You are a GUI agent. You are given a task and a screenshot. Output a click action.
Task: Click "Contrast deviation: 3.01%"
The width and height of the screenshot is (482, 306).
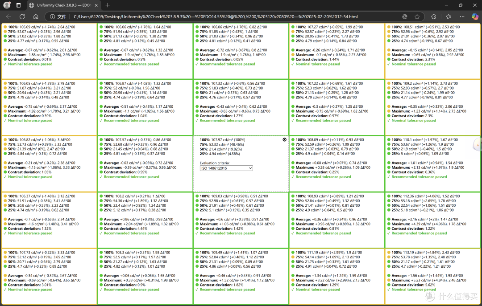click(29, 285)
